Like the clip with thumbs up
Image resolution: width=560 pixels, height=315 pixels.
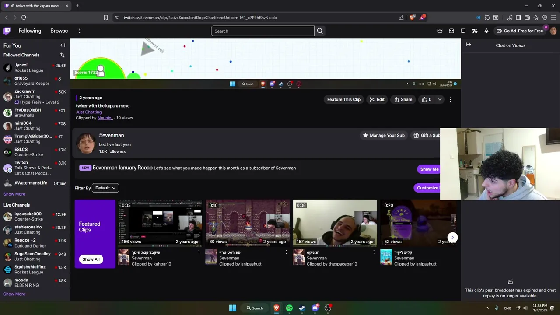pos(427,99)
